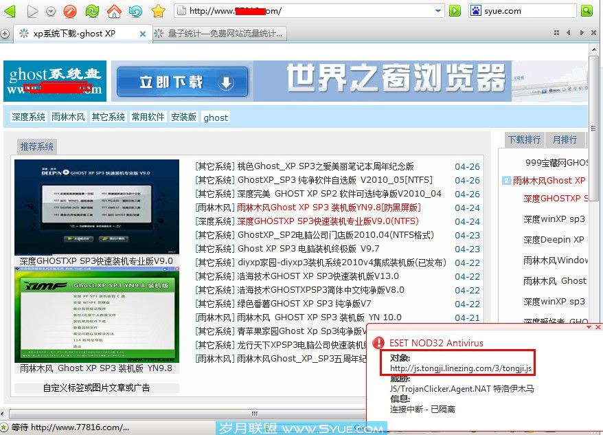
Task: Click the search engine paw icon
Action: (x=476, y=11)
